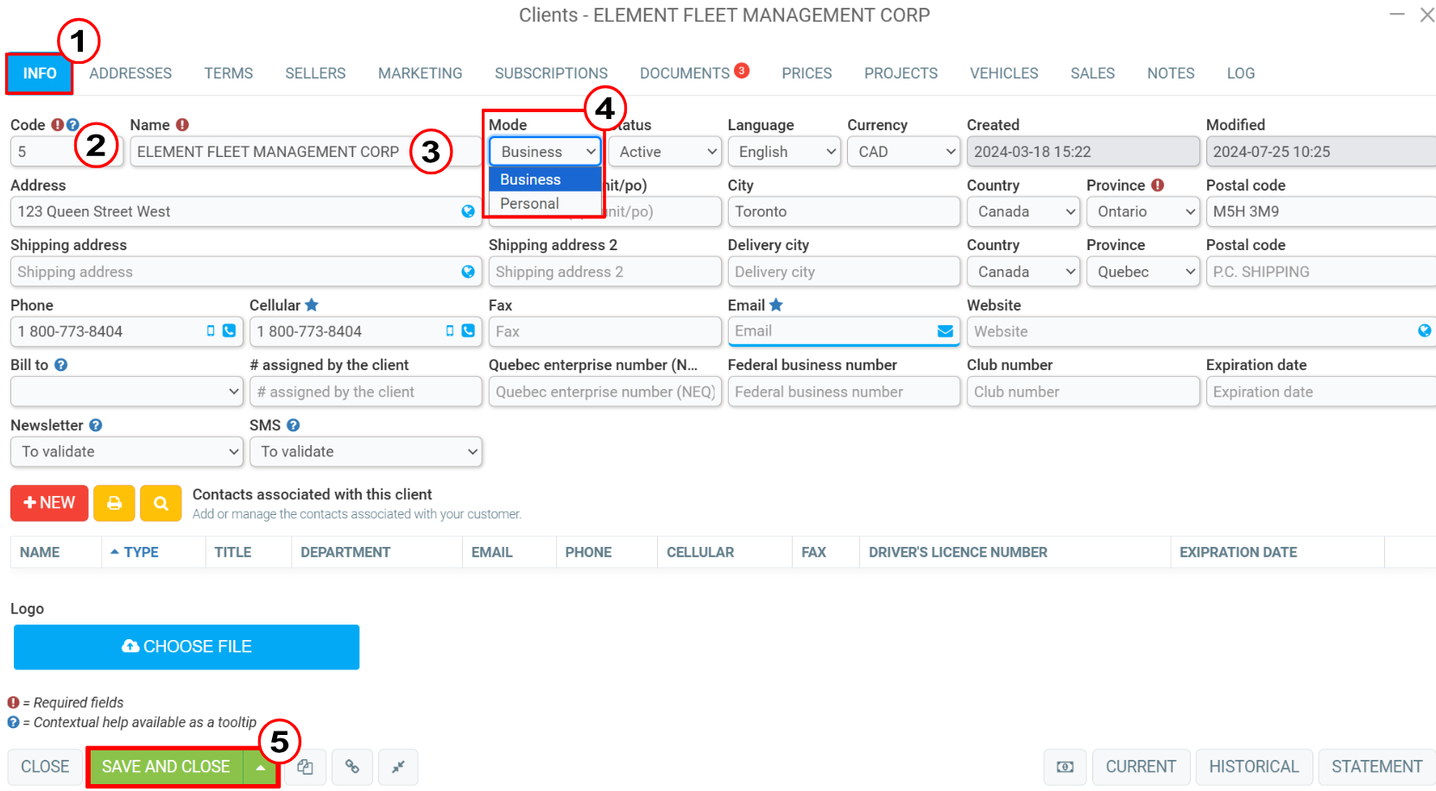Click the STATEMENT button
The image size is (1436, 791).
[x=1376, y=767]
